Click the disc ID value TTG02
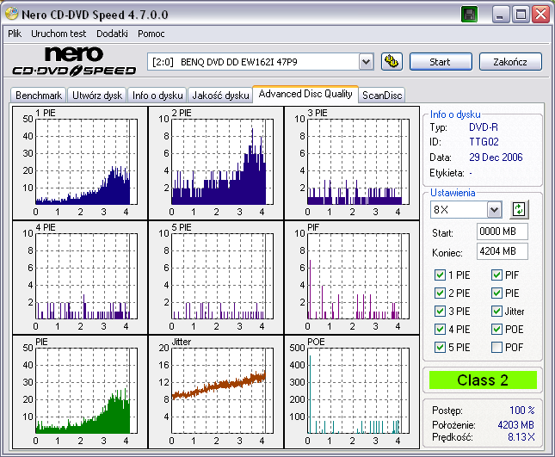The image size is (555, 457). (484, 142)
